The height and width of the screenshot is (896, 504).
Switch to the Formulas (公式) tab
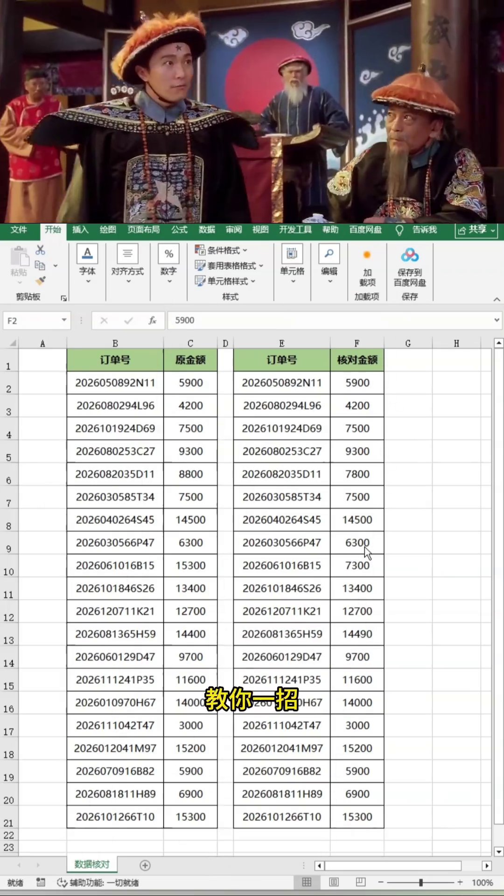tap(179, 230)
